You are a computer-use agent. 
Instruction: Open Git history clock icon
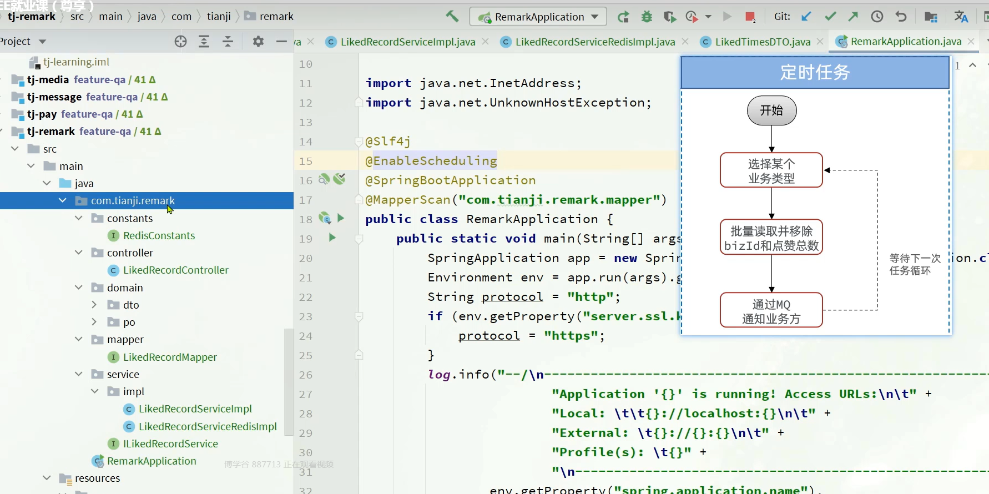pyautogui.click(x=877, y=17)
